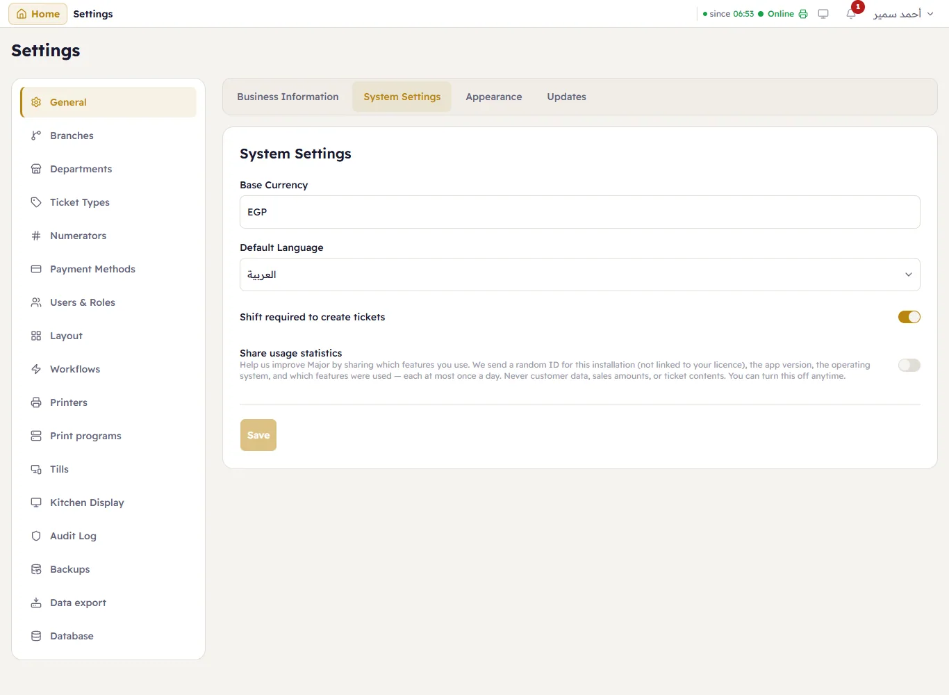The height and width of the screenshot is (695, 949).
Task: Click the Branches icon in sidebar
Action: pos(36,136)
